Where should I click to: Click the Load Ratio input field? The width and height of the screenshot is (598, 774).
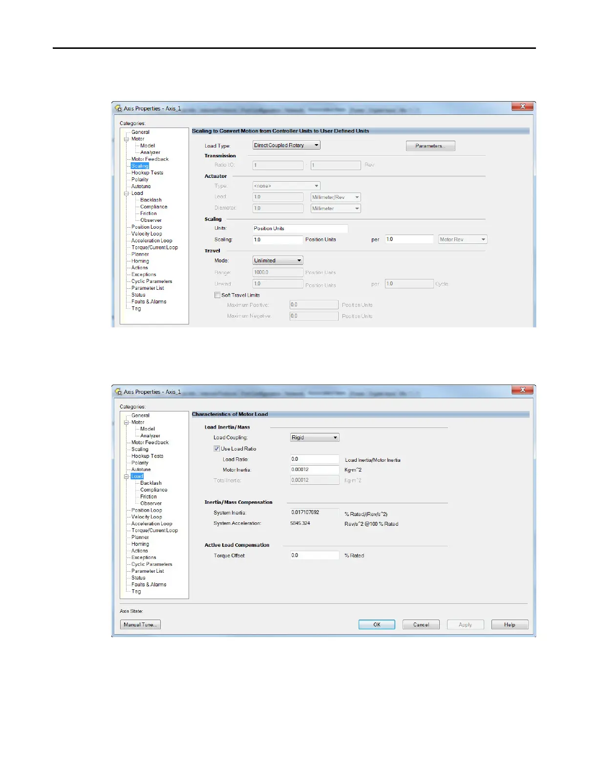pyautogui.click(x=315, y=459)
